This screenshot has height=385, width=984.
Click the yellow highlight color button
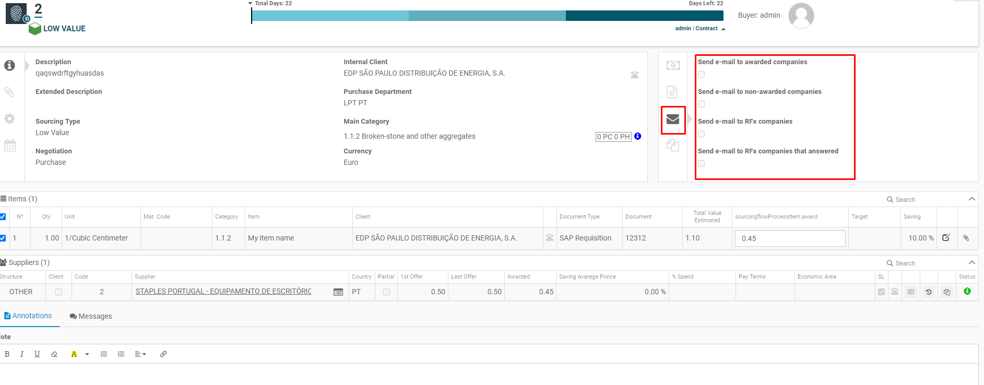74,354
